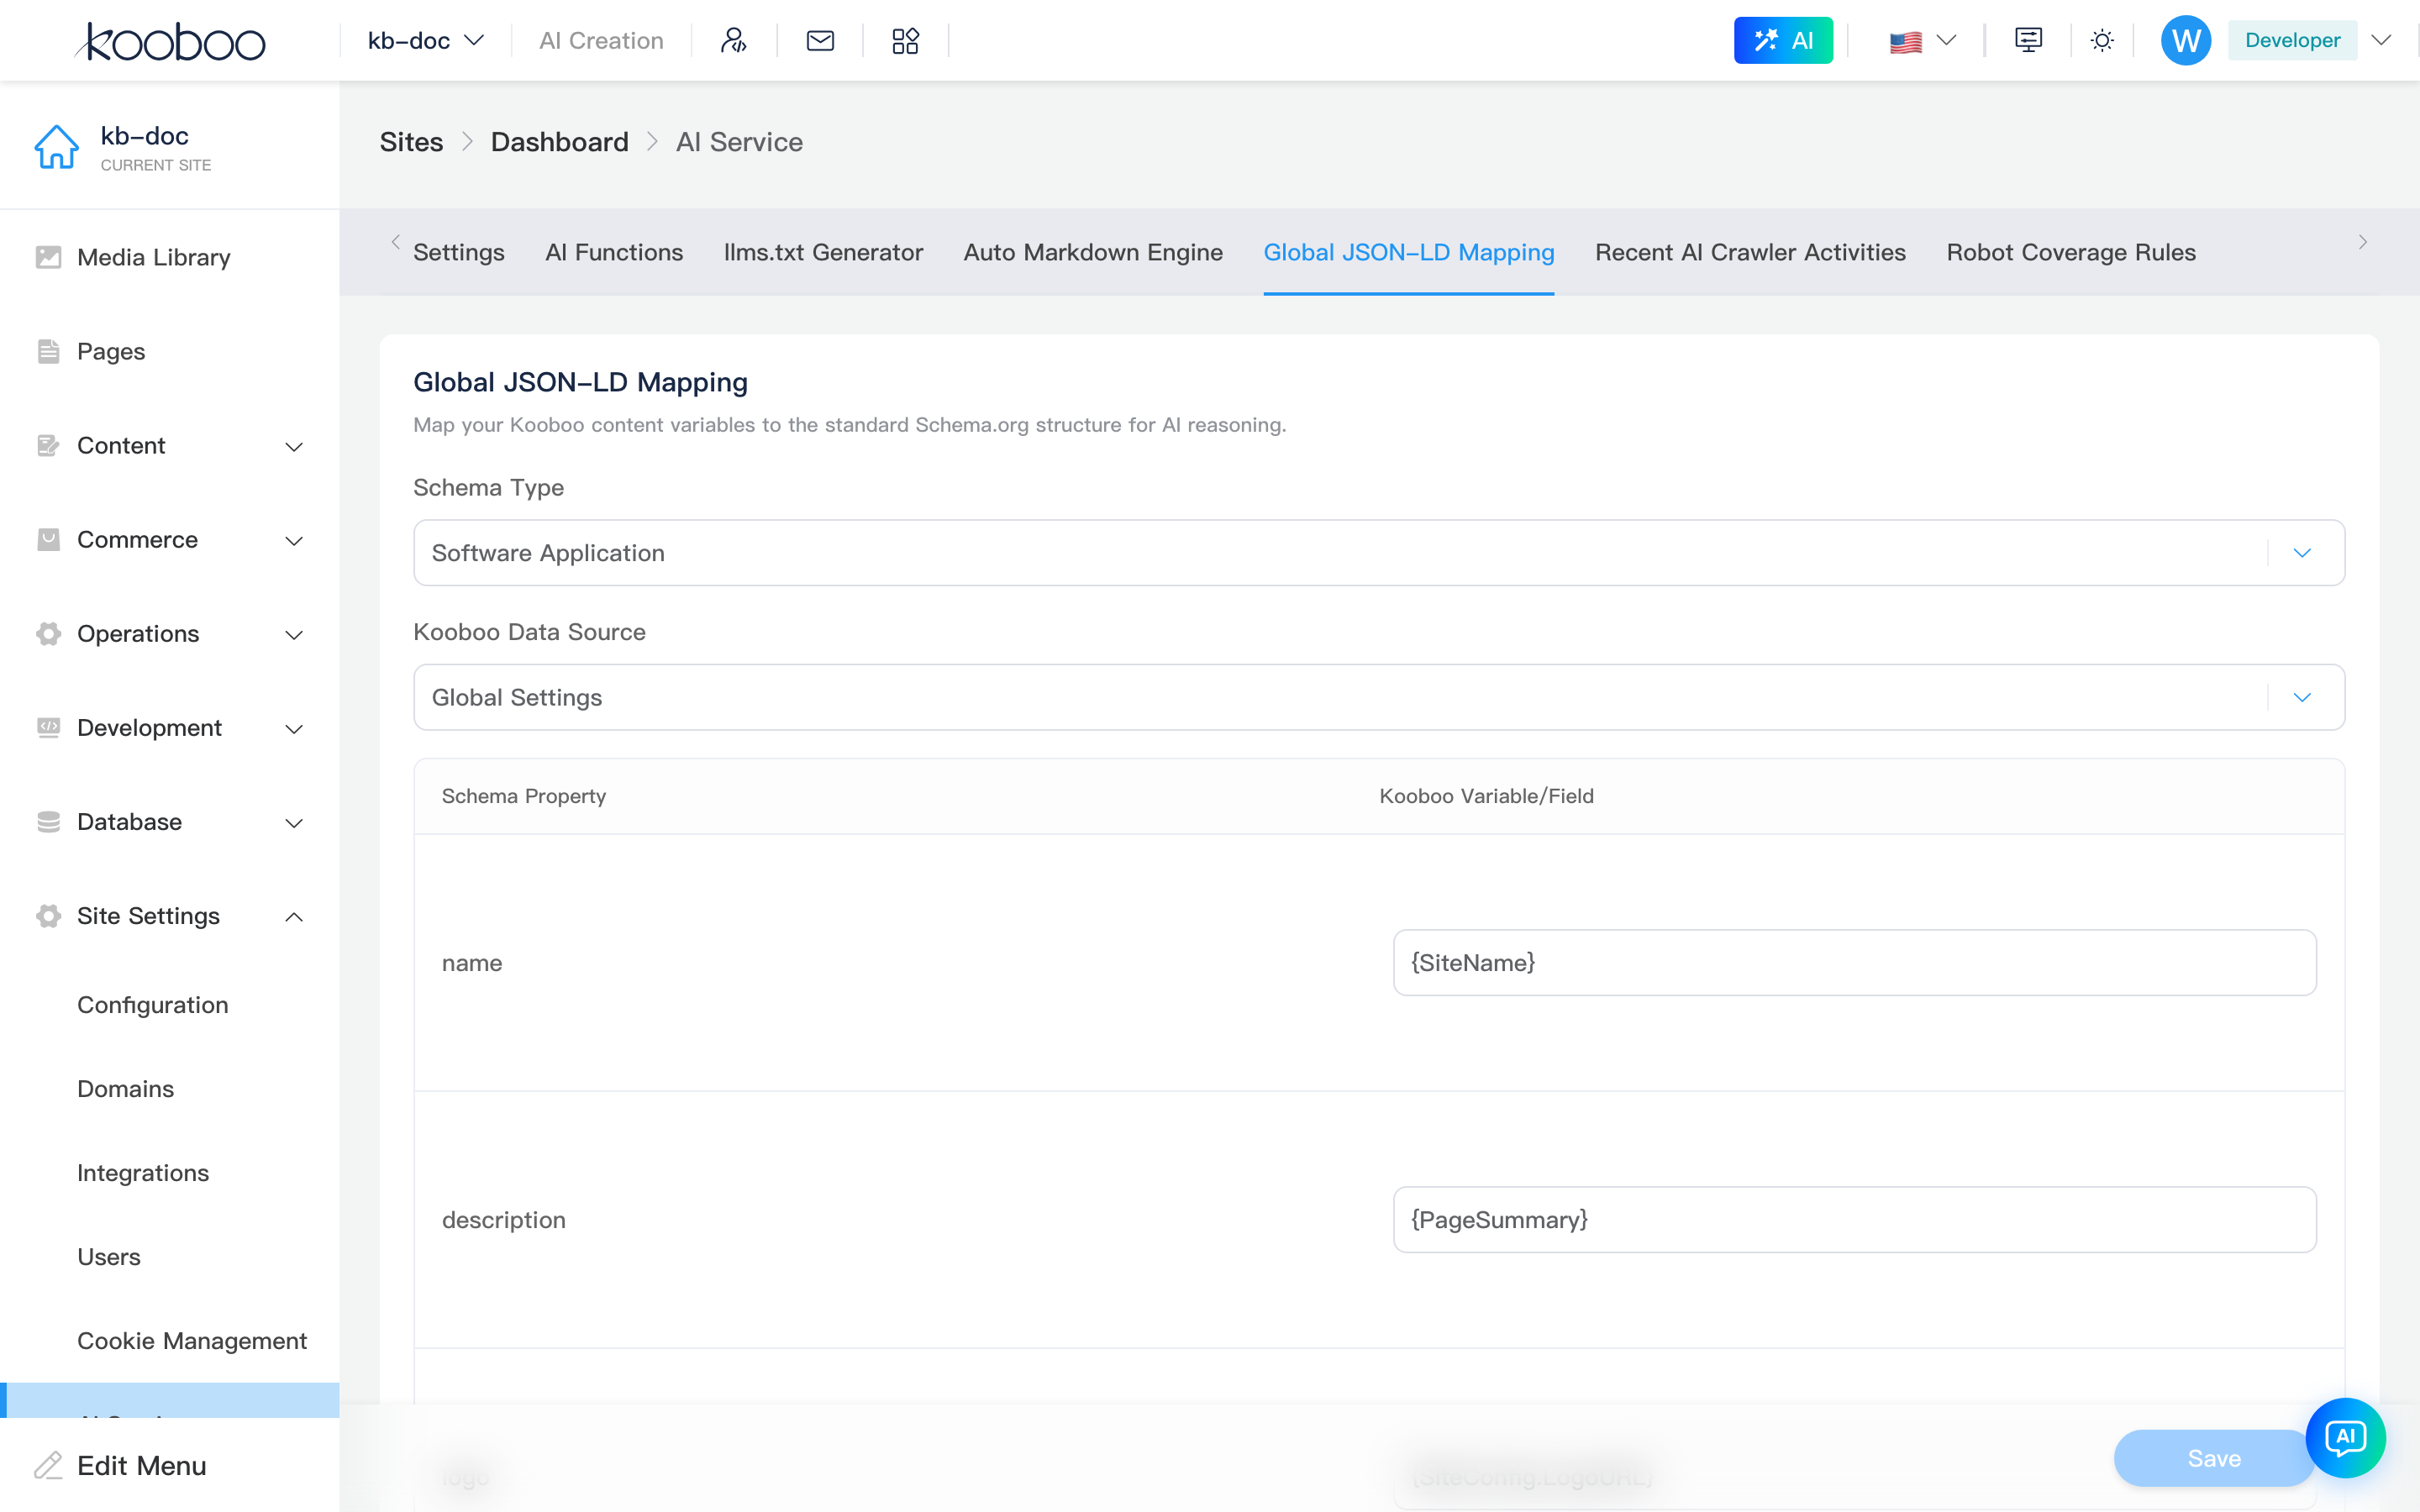2420x1512 pixels.
Task: Click the Schema Property column header
Action: (x=524, y=796)
